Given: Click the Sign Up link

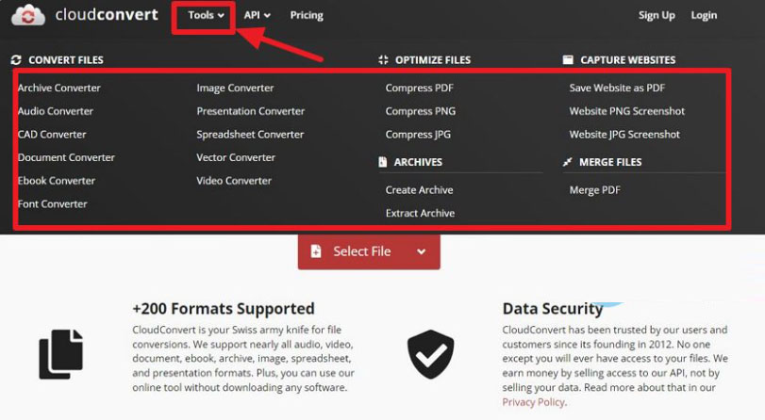Looking at the screenshot, I should pos(657,15).
